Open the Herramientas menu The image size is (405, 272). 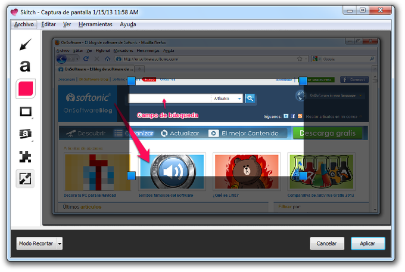pos(95,24)
